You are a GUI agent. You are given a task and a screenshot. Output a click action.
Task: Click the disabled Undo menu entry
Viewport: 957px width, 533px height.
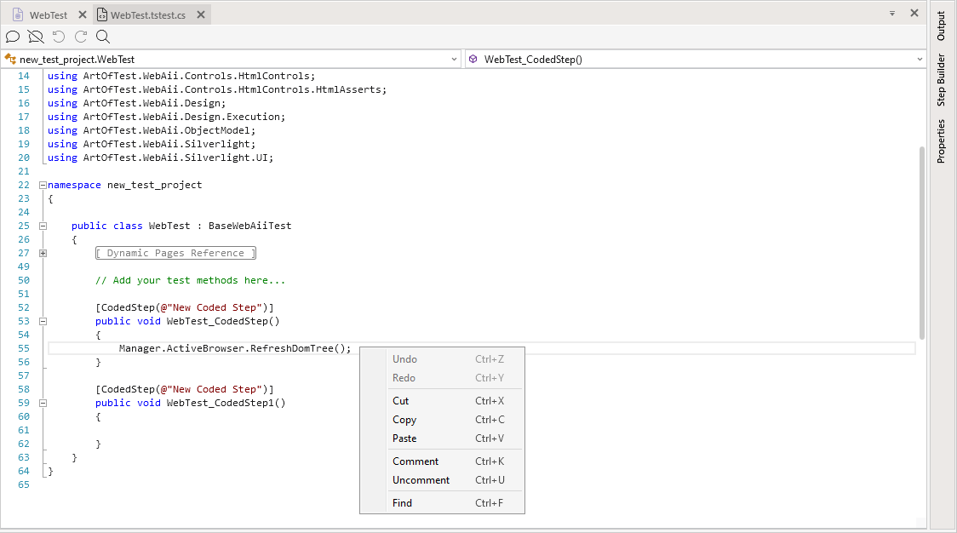pyautogui.click(x=442, y=359)
